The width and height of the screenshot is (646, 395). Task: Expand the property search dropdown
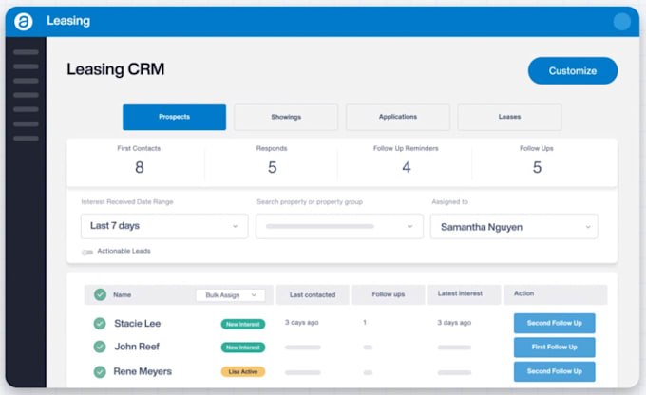point(339,226)
